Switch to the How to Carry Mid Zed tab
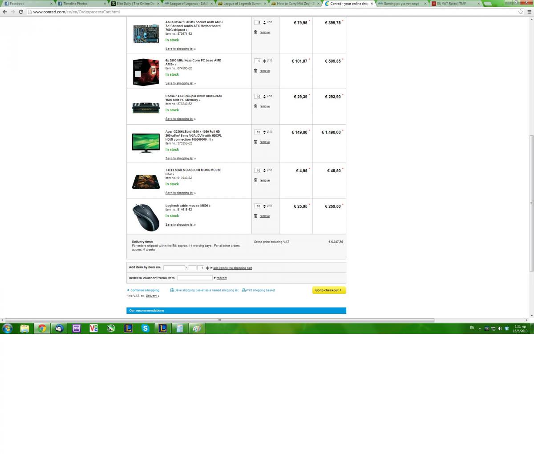The width and height of the screenshot is (534, 454). [x=295, y=4]
